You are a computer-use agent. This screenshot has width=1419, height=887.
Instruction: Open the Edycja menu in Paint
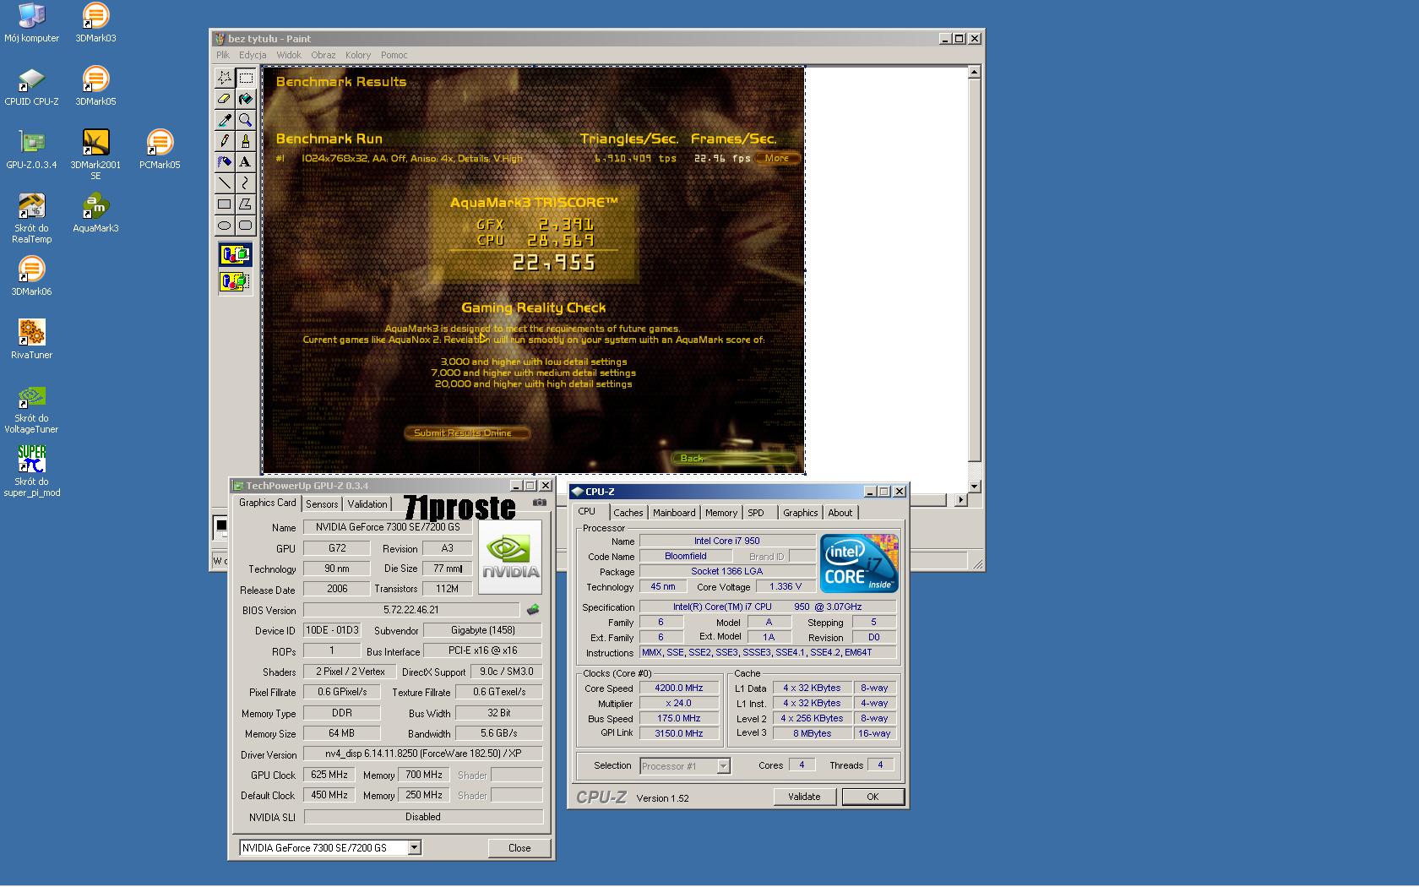click(x=253, y=55)
